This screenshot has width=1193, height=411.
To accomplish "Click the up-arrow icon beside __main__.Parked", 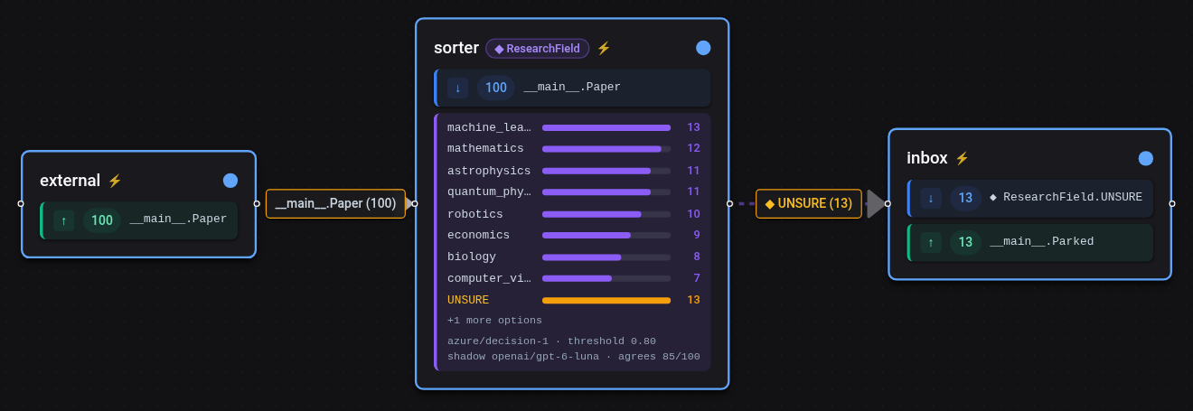I will 931,242.
